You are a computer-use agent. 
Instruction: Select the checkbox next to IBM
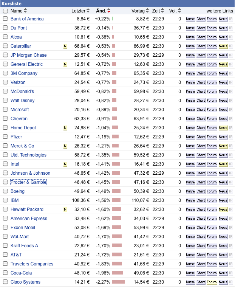pos(5,200)
